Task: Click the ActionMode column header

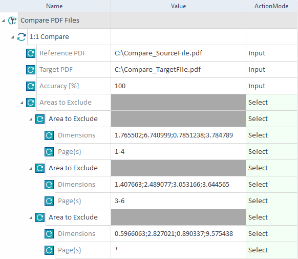Action: point(271,6)
